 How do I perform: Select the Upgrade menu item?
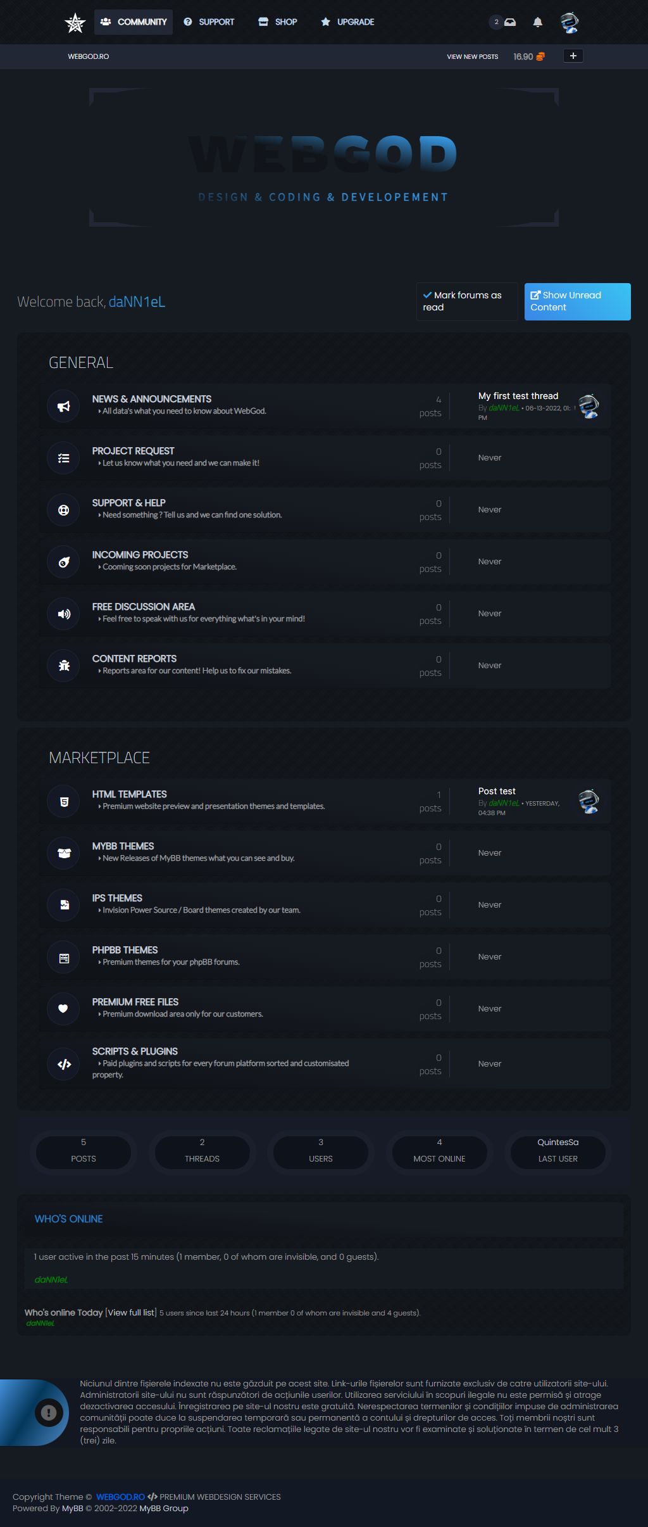(x=347, y=22)
